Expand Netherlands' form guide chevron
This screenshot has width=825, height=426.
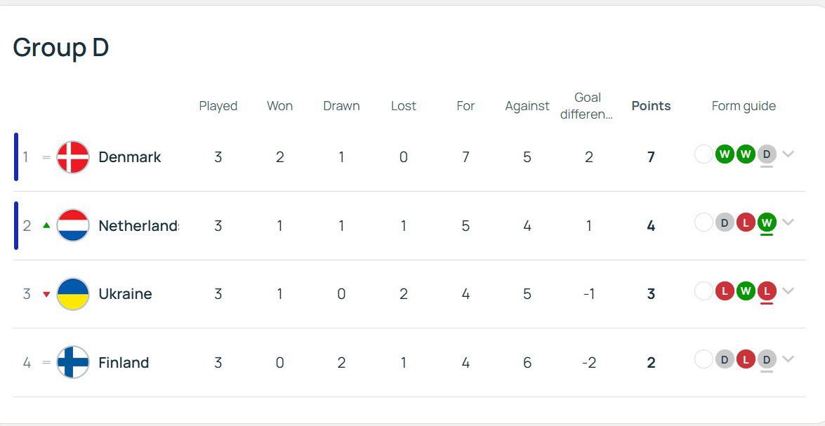pos(788,222)
